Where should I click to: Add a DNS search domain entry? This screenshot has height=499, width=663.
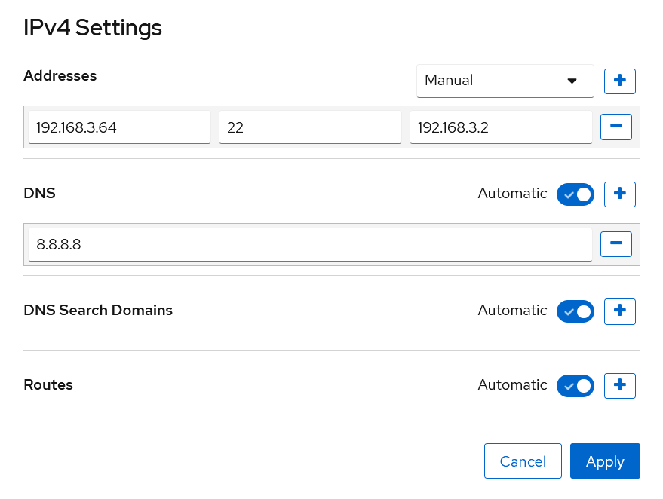(x=619, y=311)
